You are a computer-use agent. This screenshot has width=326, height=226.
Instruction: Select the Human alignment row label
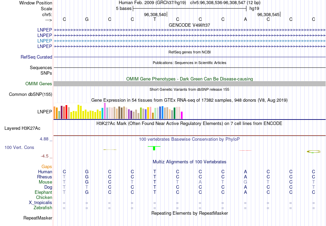point(45,172)
